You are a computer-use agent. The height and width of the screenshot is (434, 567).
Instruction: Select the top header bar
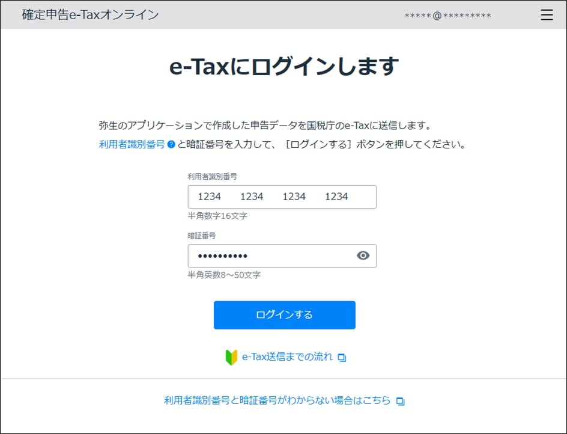point(283,15)
